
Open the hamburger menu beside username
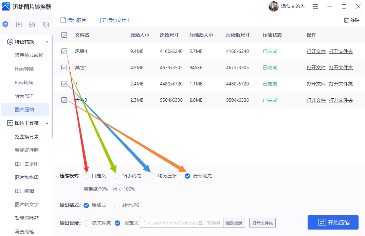pyautogui.click(x=315, y=6)
